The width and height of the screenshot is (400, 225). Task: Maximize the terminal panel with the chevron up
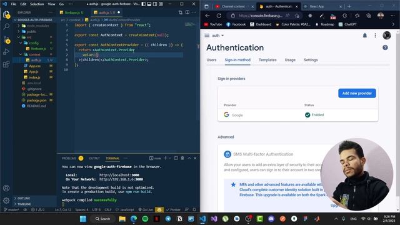(189, 158)
